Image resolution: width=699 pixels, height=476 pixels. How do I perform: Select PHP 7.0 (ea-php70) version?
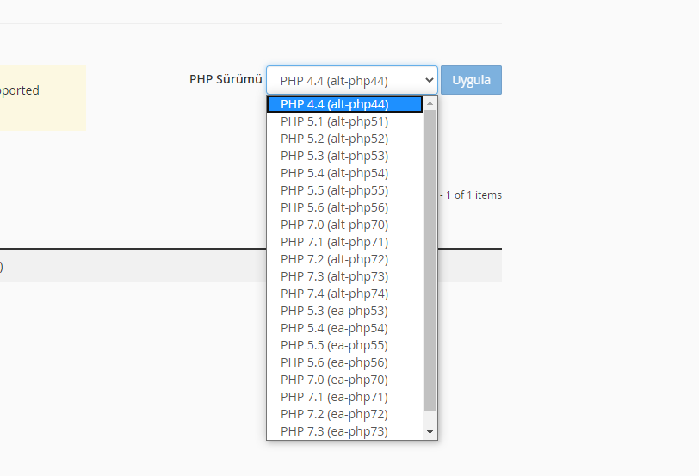pos(344,380)
